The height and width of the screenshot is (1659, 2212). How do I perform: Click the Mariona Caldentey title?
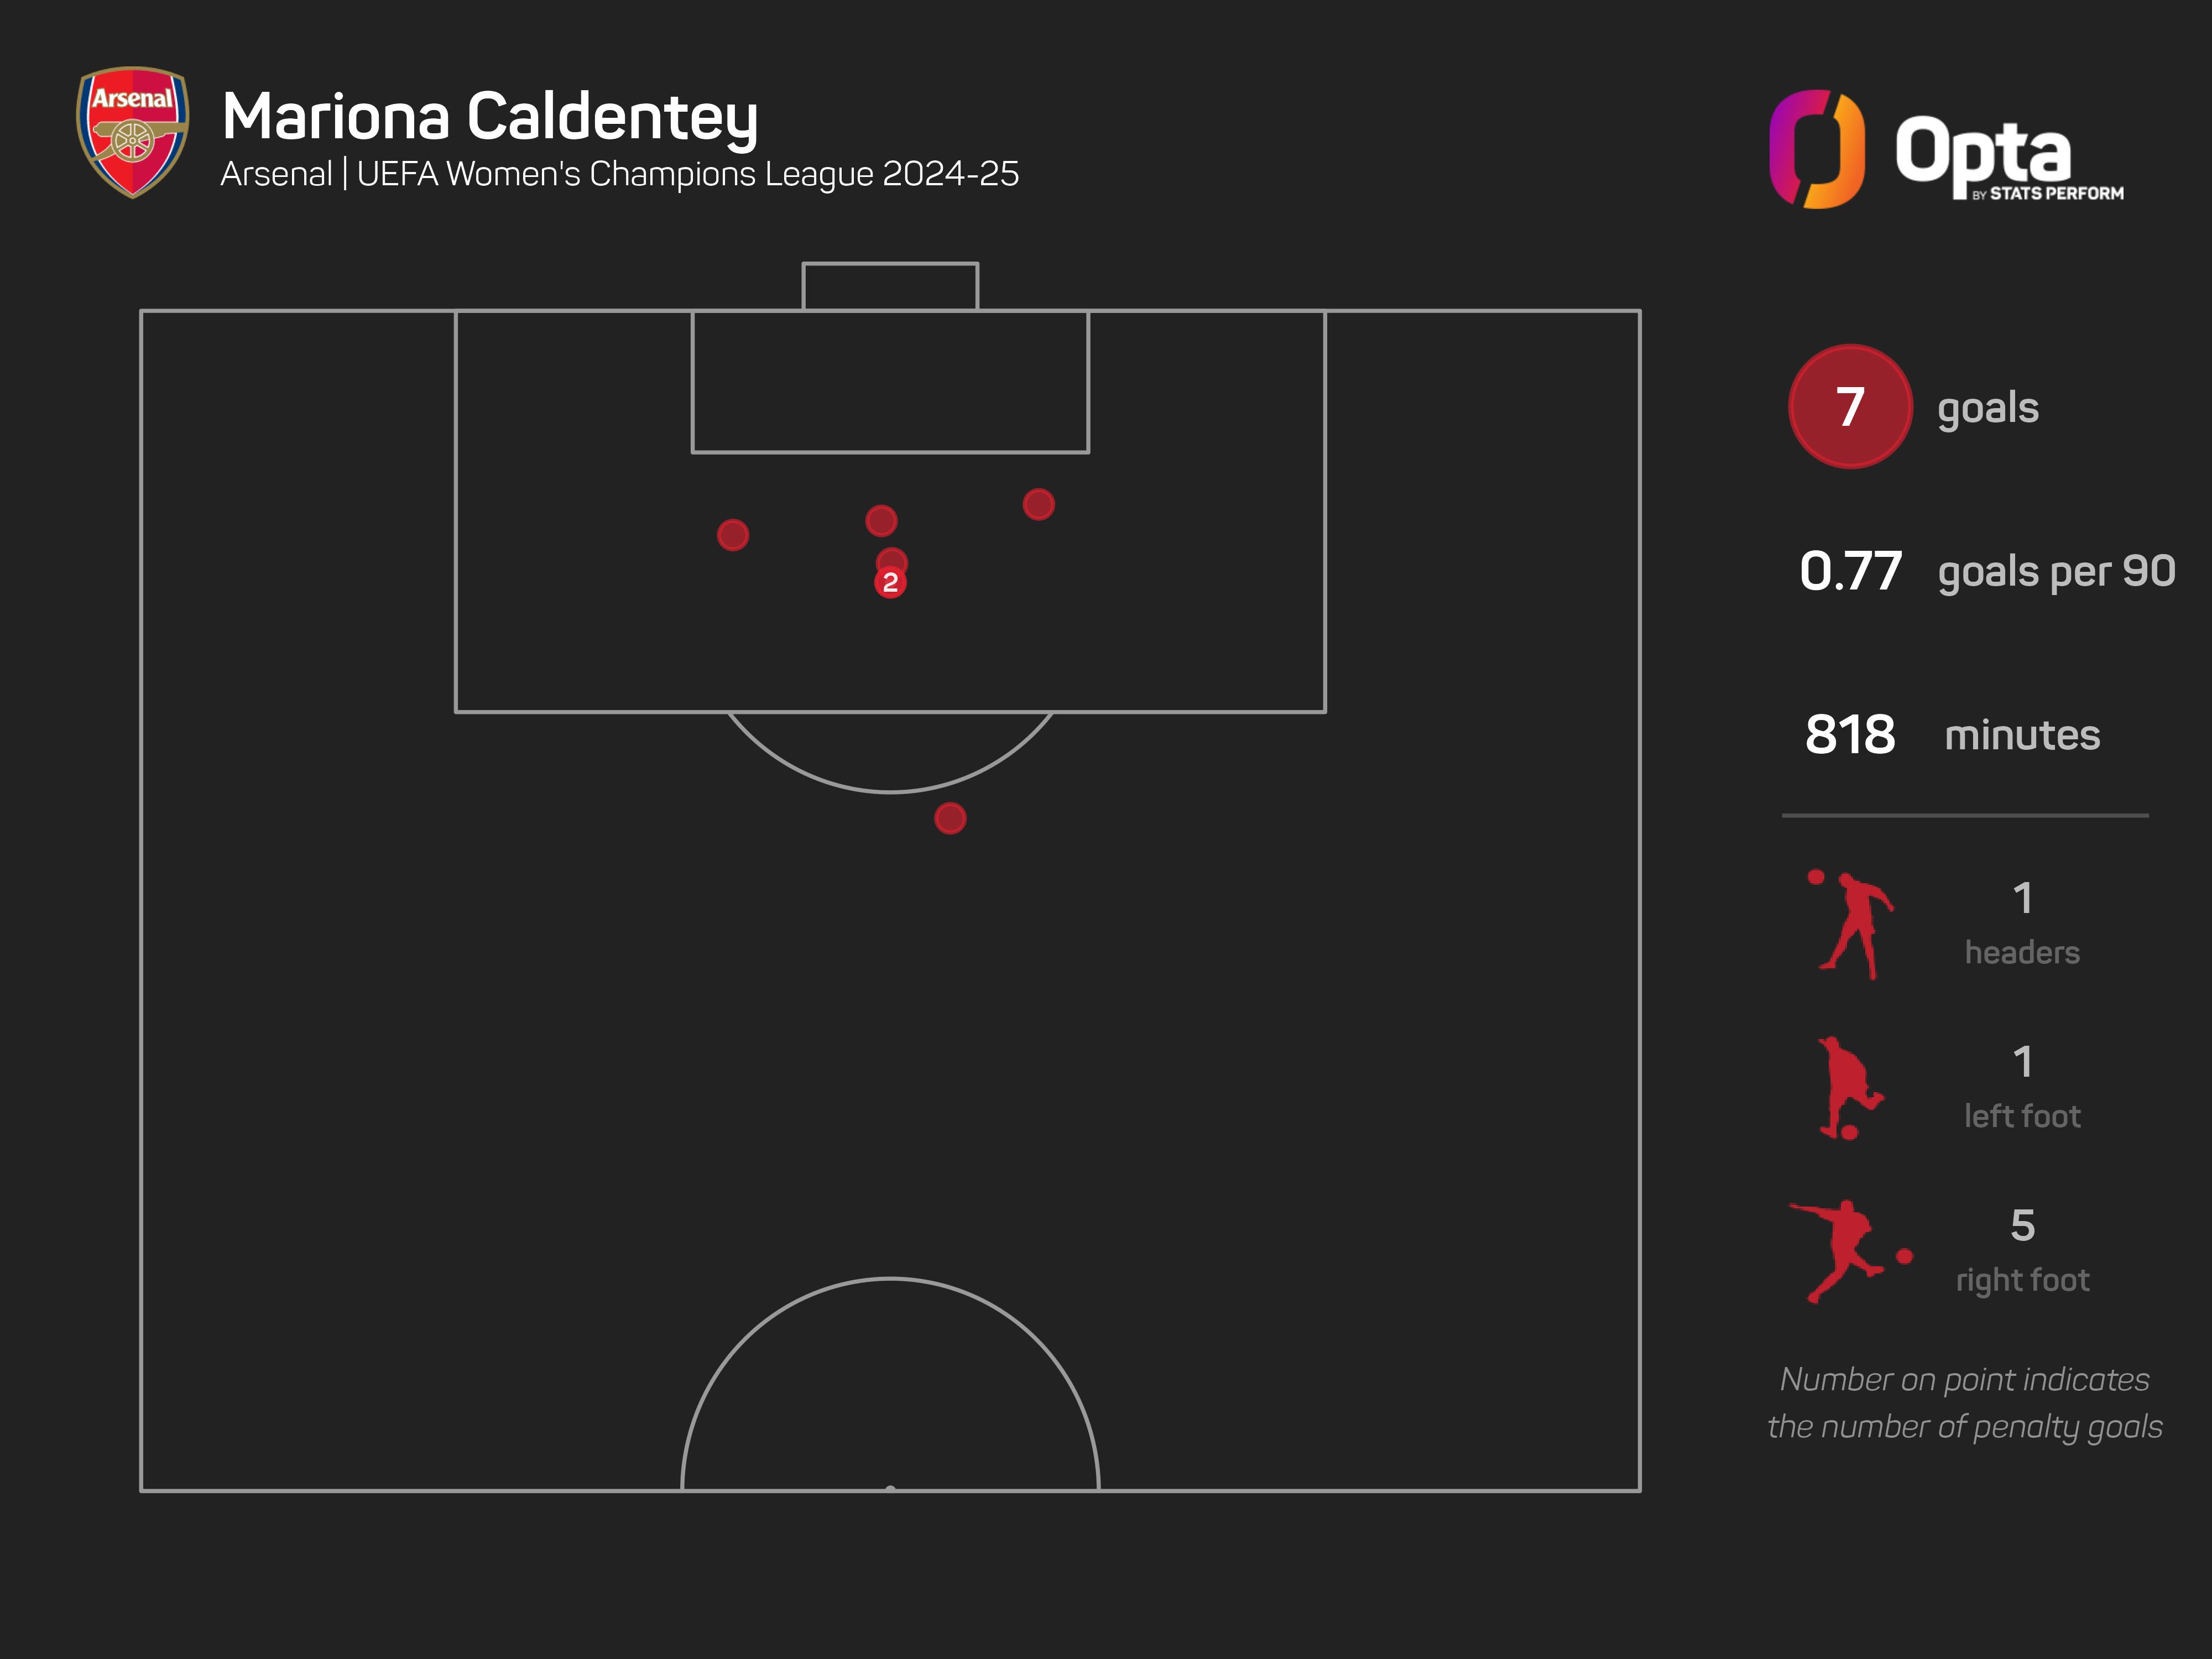[x=490, y=117]
